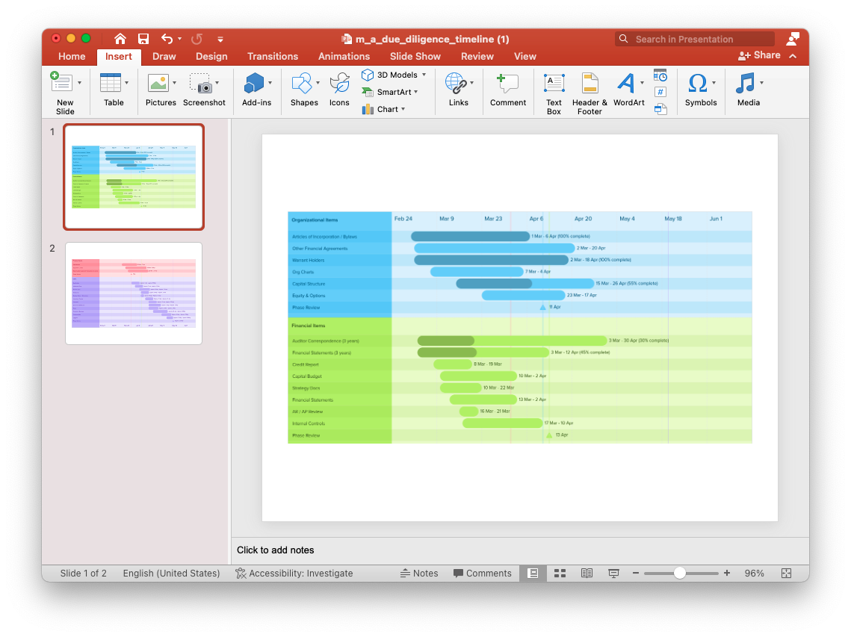The height and width of the screenshot is (637, 851).
Task: Open the Home tab
Action: click(72, 57)
